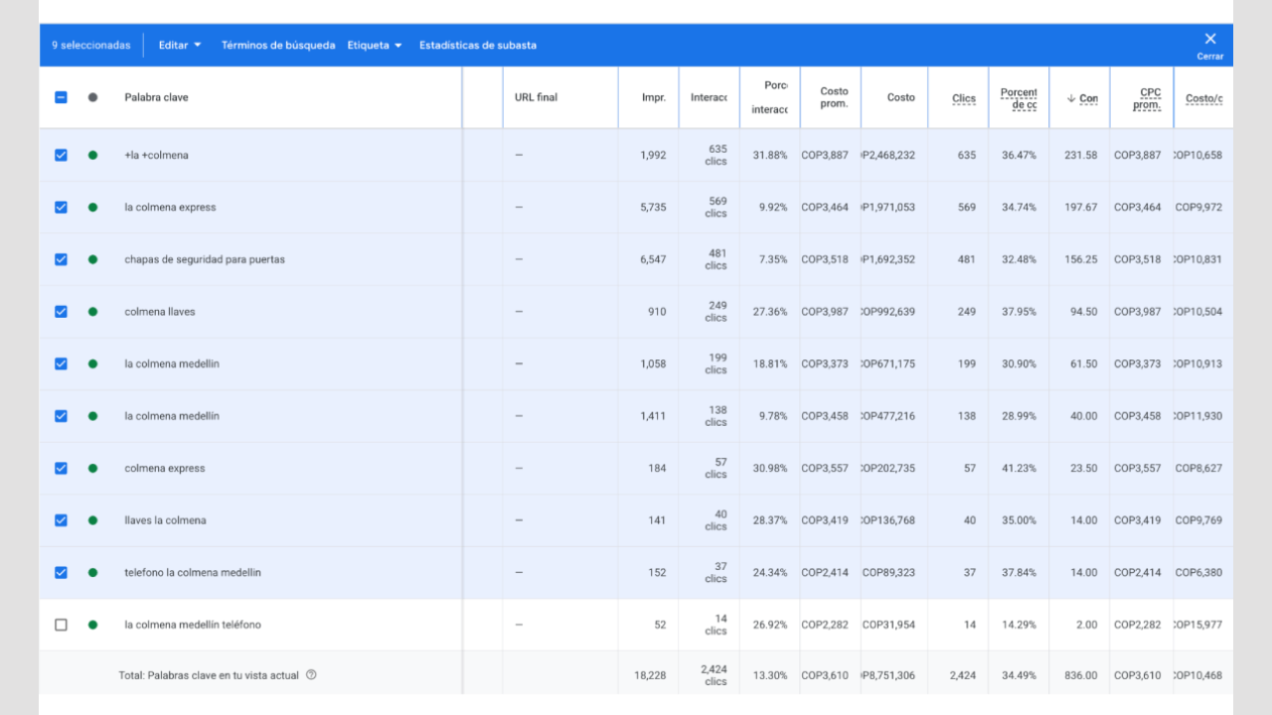
Task: Click the green status dot for '+la +colmena'
Action: tap(92, 155)
